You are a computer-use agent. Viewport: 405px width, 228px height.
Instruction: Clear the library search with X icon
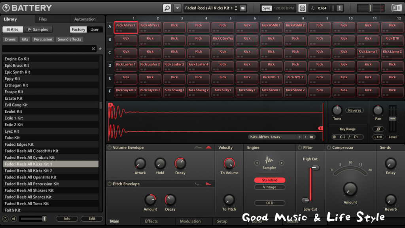coord(93,49)
